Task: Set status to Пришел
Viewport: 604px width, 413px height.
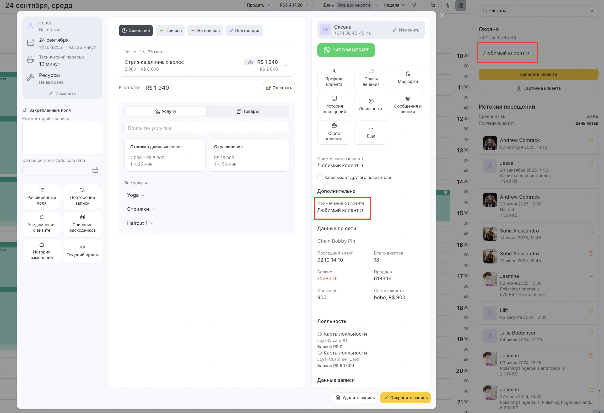Action: 170,31
